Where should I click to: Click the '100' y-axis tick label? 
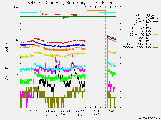click(x=16, y=40)
